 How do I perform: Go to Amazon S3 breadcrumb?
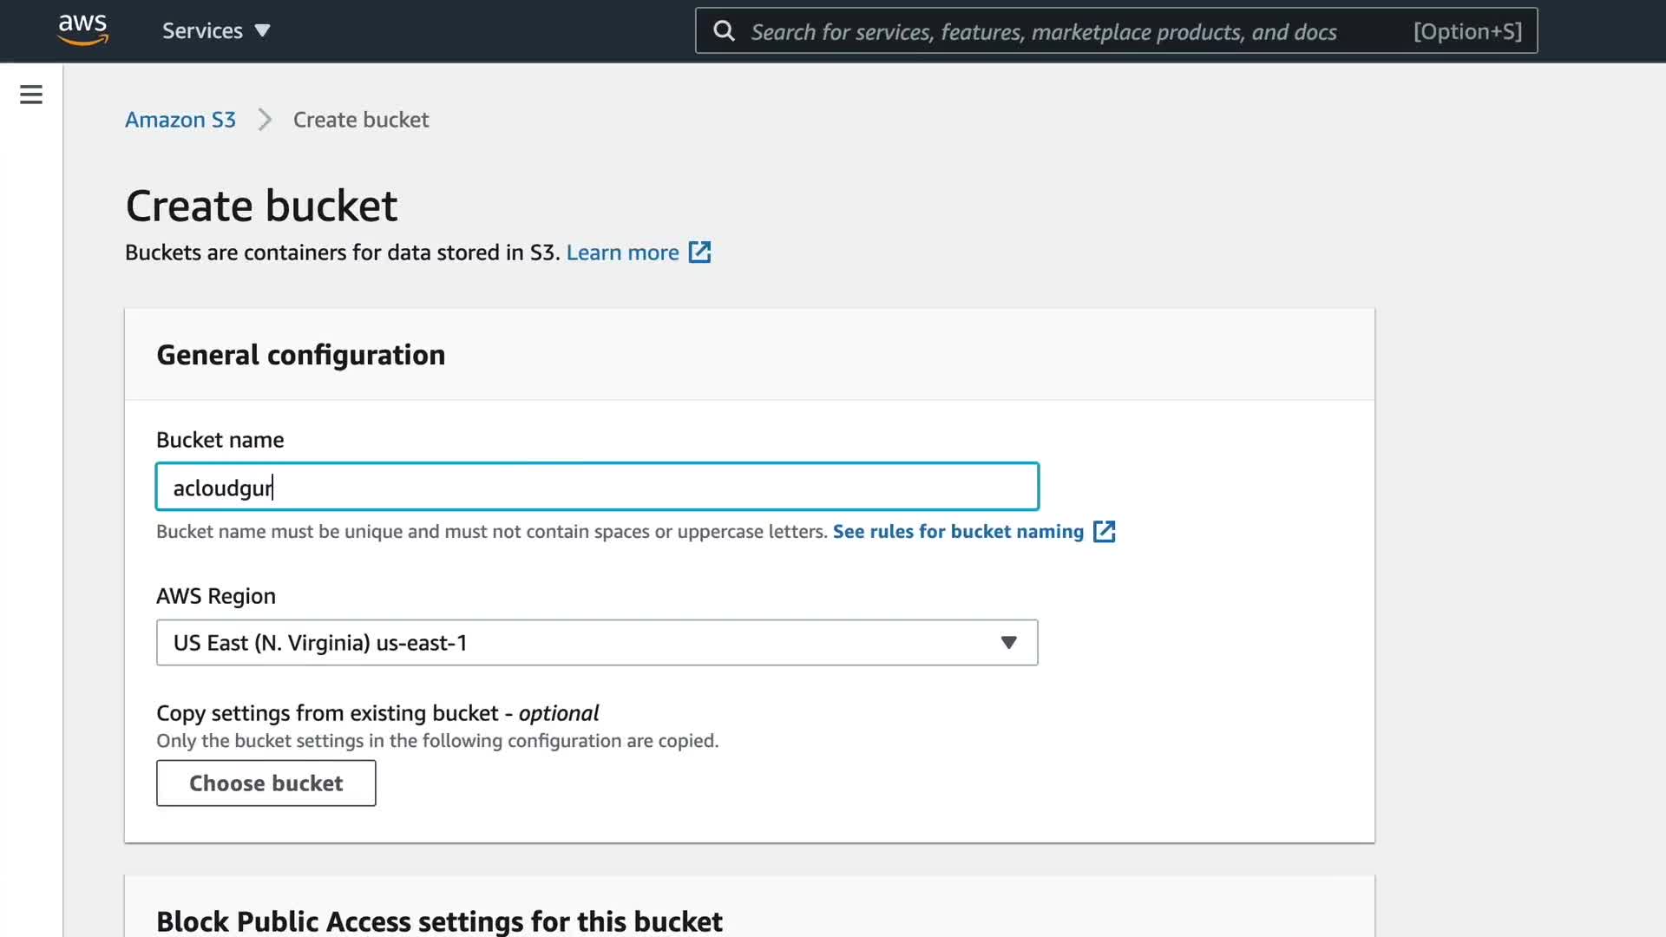tap(180, 120)
